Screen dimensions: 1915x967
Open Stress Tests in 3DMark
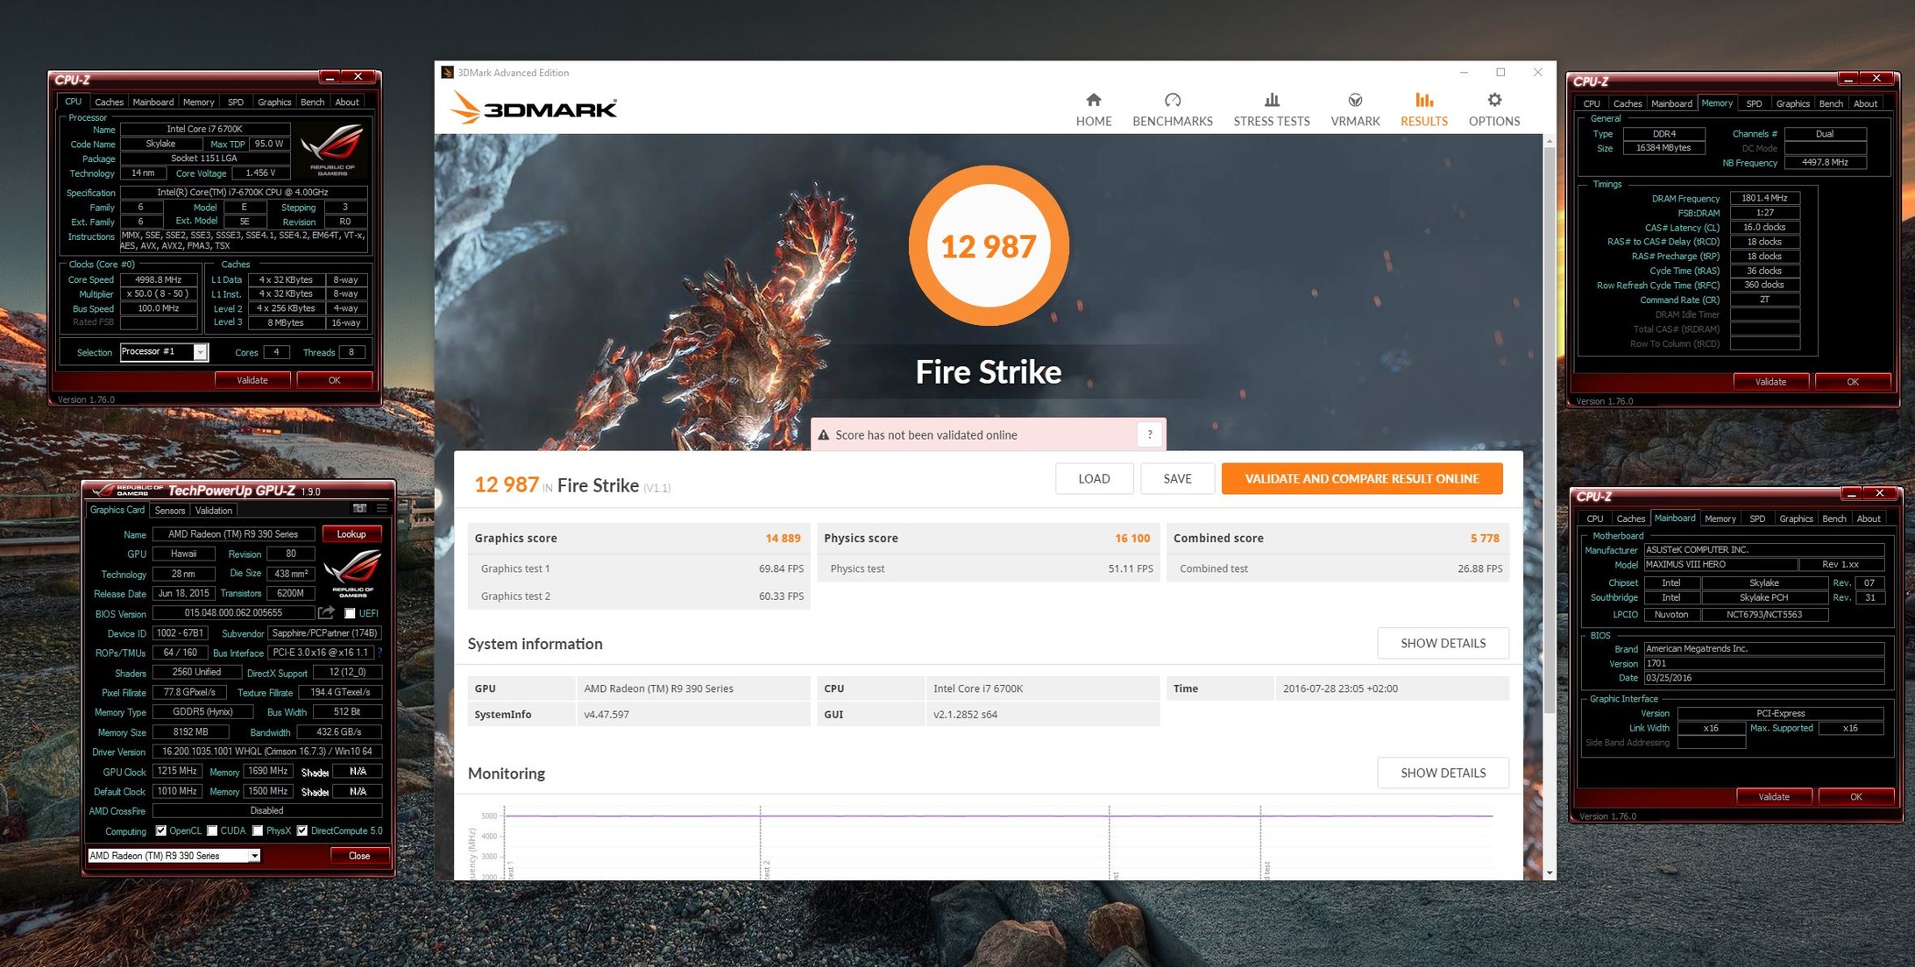tap(1271, 110)
